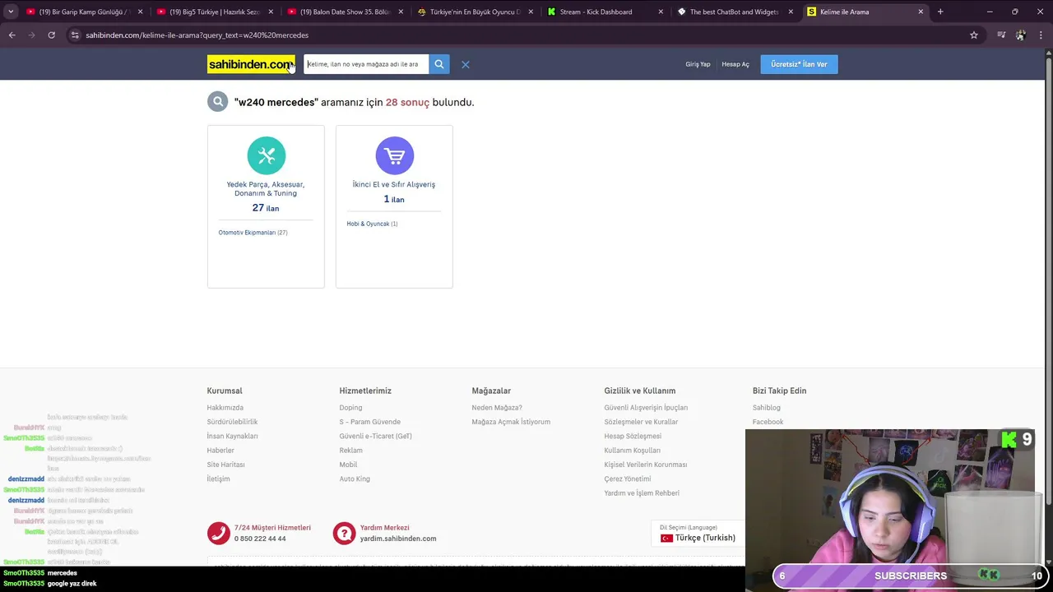Click the blue search magnifier button
1053x592 pixels.
click(439, 64)
